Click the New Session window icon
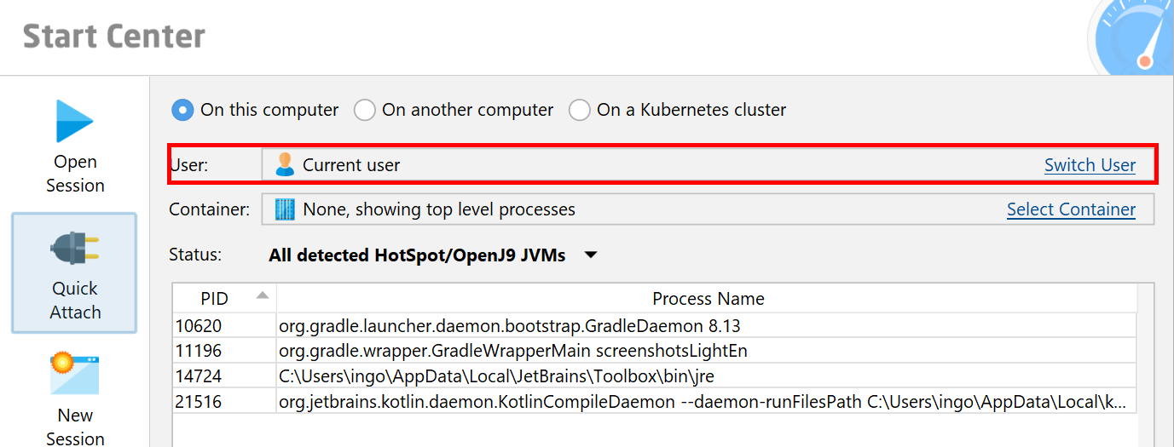The width and height of the screenshot is (1174, 447). click(x=74, y=374)
